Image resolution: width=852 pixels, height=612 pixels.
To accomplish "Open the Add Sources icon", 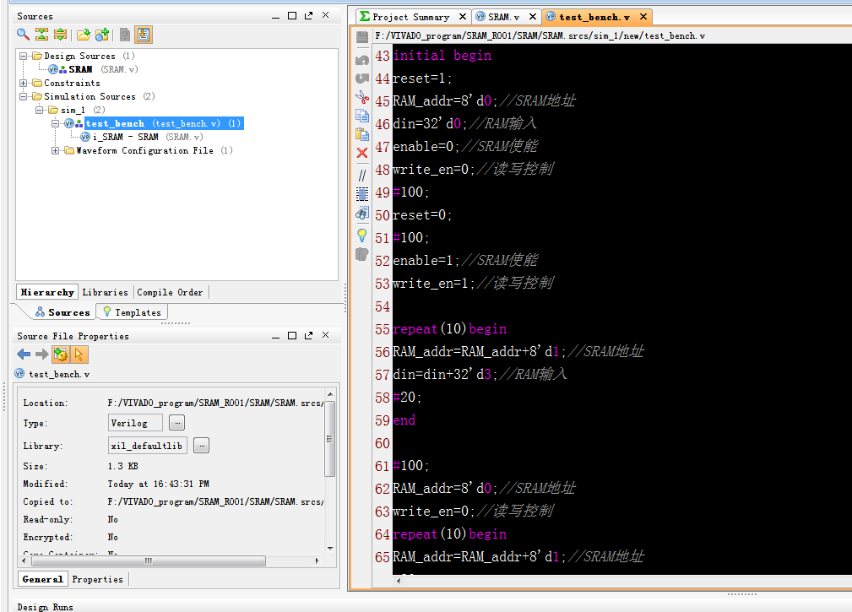I will click(103, 34).
